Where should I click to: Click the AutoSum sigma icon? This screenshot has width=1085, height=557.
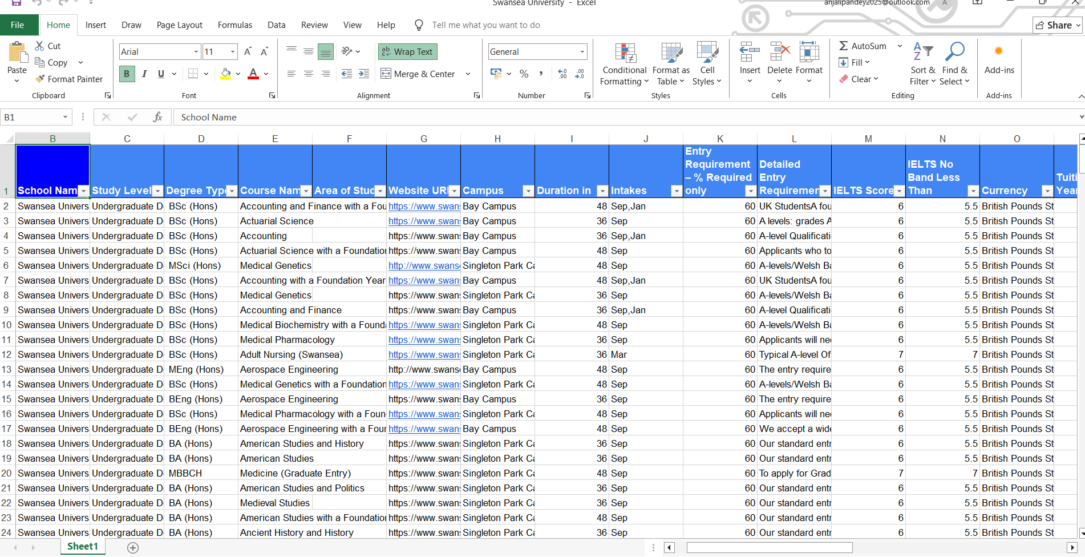[843, 46]
